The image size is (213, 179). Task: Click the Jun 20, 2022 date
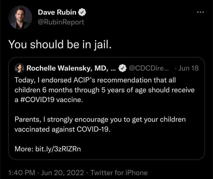[x=63, y=173]
